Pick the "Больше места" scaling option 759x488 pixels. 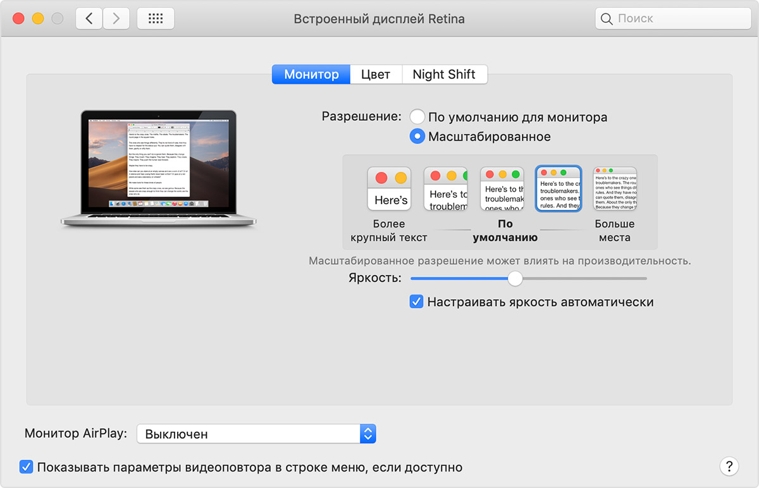[614, 188]
